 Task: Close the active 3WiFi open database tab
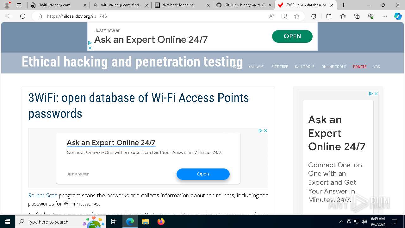(332, 5)
